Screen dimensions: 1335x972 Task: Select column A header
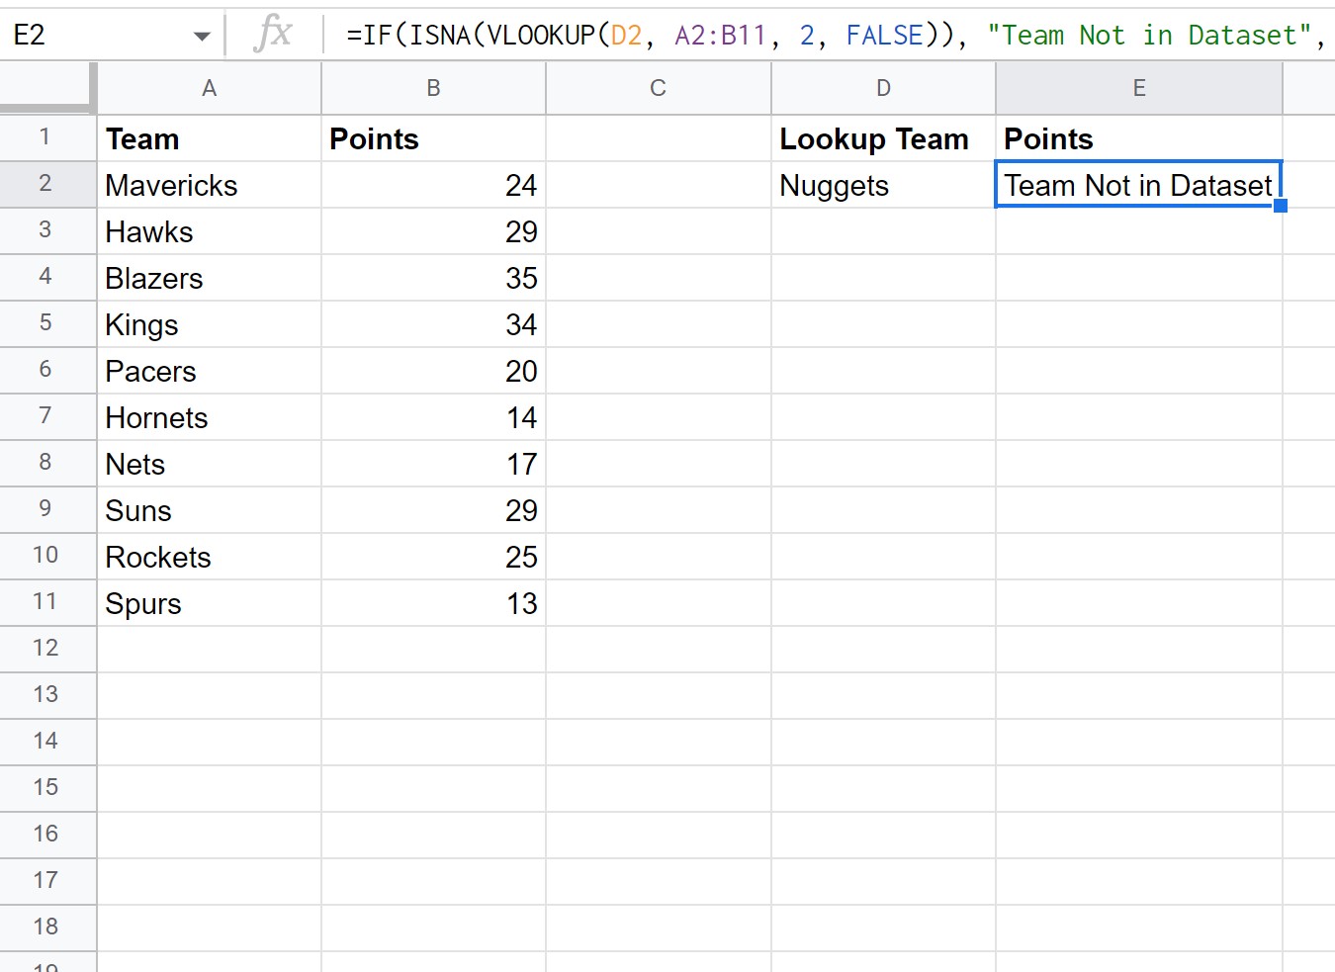click(210, 89)
